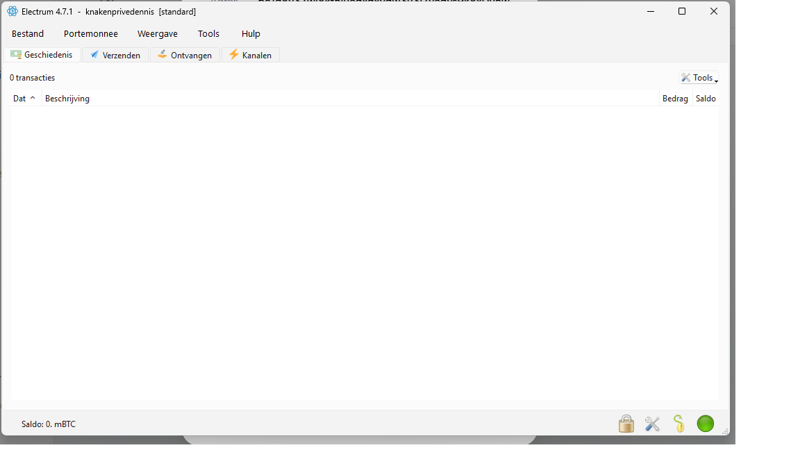The width and height of the screenshot is (800, 450).
Task: Maximize the Electrum window
Action: point(682,12)
